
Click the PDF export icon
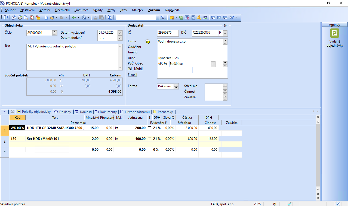click(32, 18)
